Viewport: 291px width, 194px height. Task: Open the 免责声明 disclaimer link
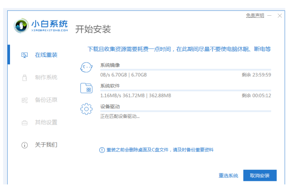click(x=255, y=16)
